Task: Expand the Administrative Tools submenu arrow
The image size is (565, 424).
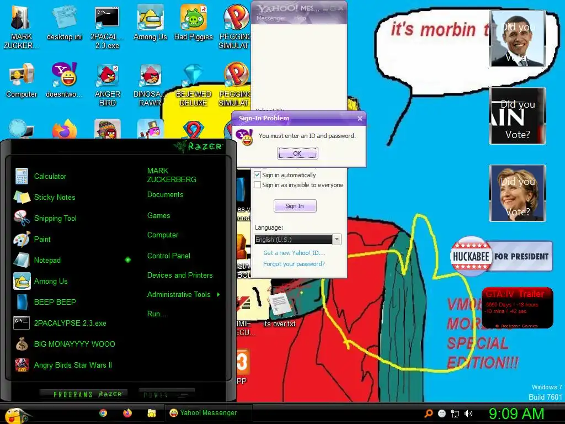Action: [218, 295]
